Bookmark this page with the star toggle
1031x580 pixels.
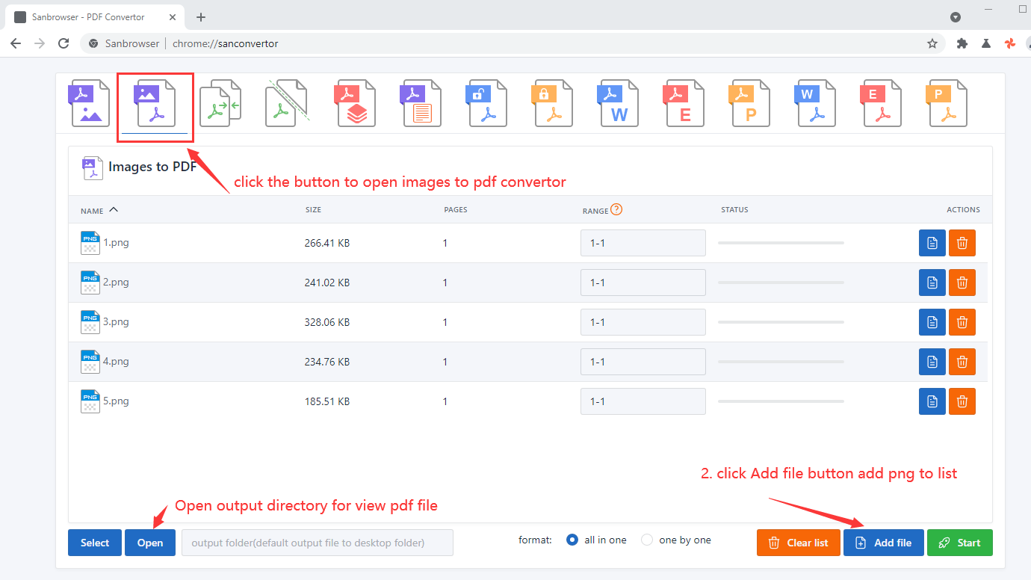pyautogui.click(x=932, y=43)
